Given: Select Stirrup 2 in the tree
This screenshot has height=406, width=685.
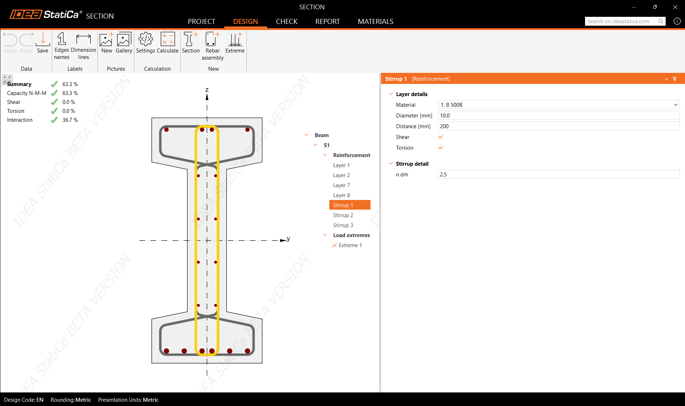Looking at the screenshot, I should tap(343, 215).
